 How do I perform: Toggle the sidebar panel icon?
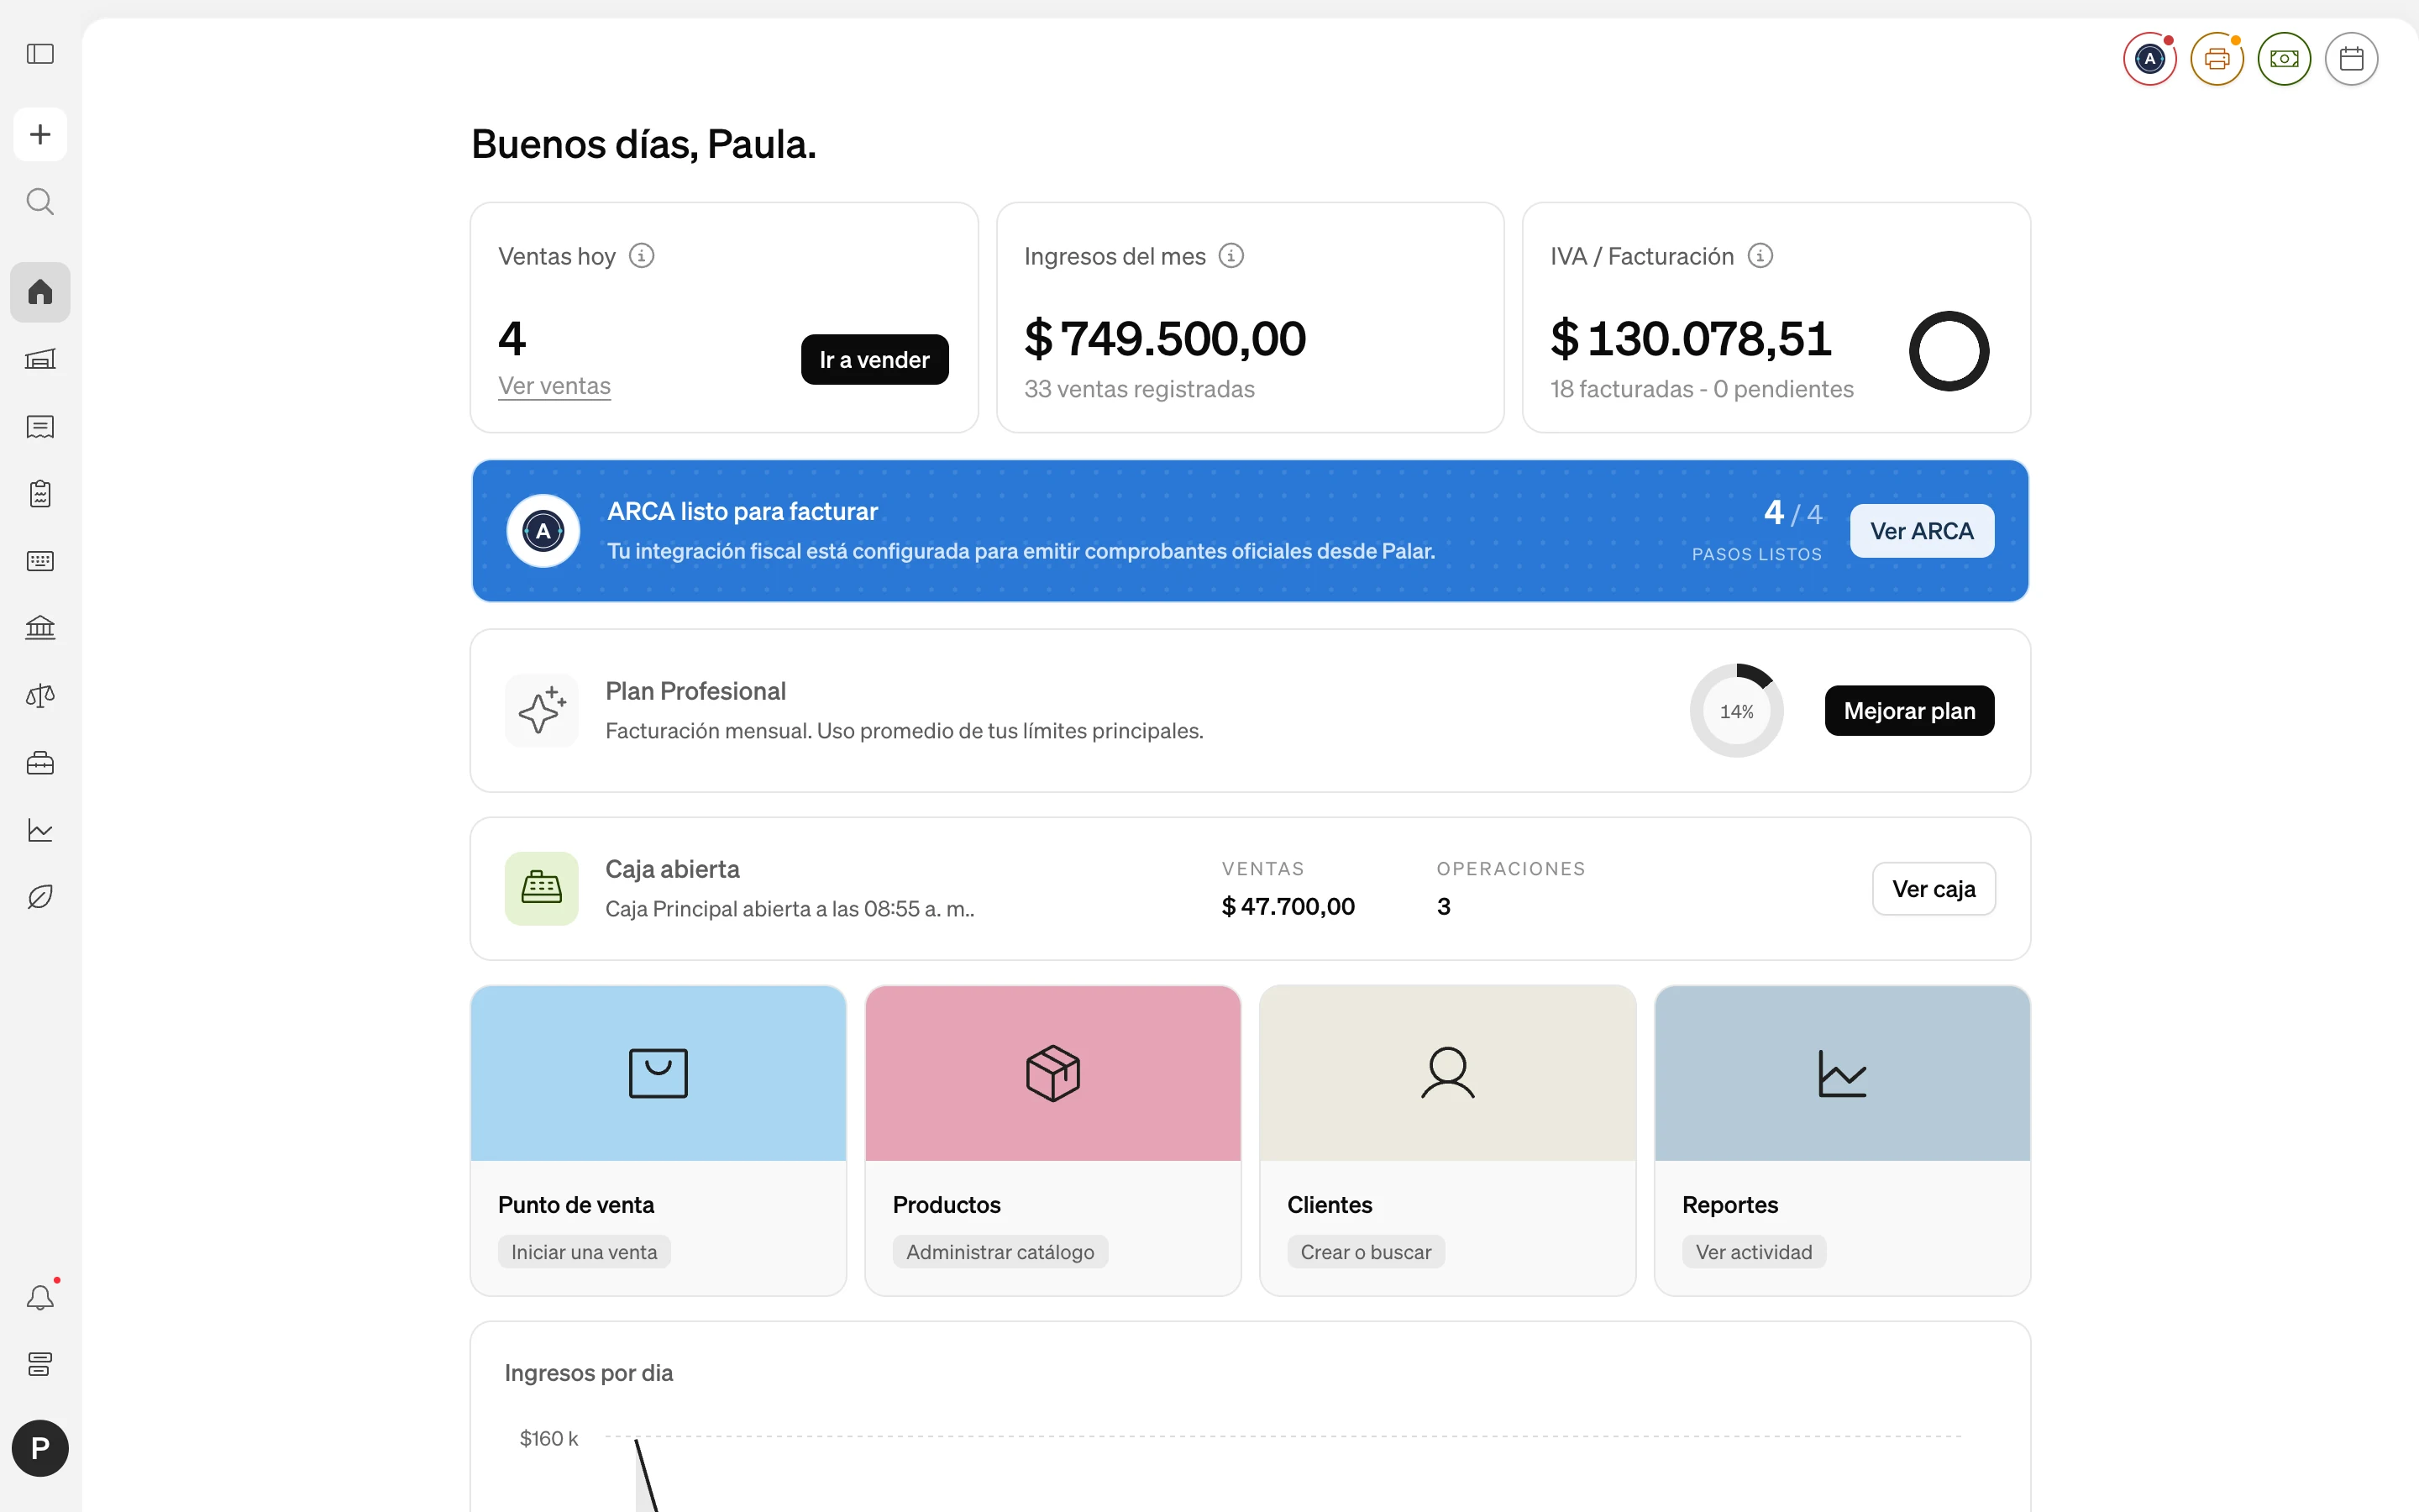tap(40, 54)
